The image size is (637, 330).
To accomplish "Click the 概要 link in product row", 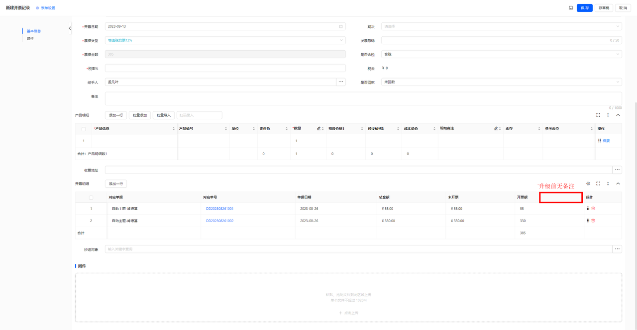I will (606, 141).
